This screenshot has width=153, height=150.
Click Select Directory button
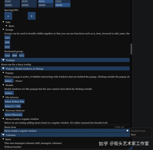point(13,115)
